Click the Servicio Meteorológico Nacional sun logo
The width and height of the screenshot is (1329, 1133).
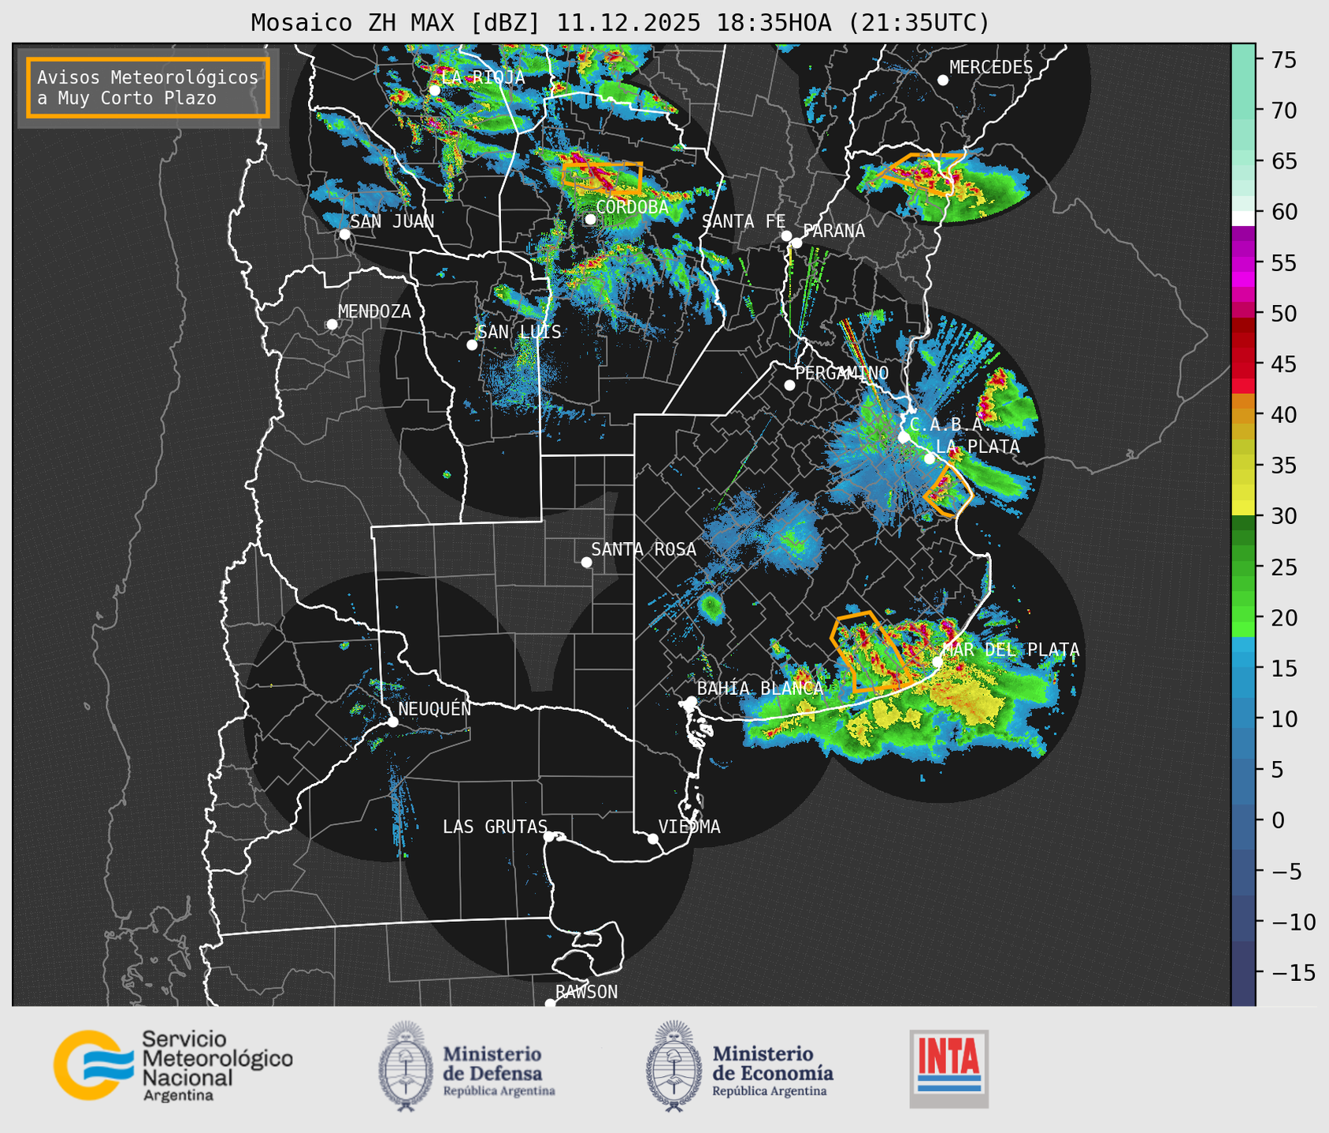pos(95,1064)
